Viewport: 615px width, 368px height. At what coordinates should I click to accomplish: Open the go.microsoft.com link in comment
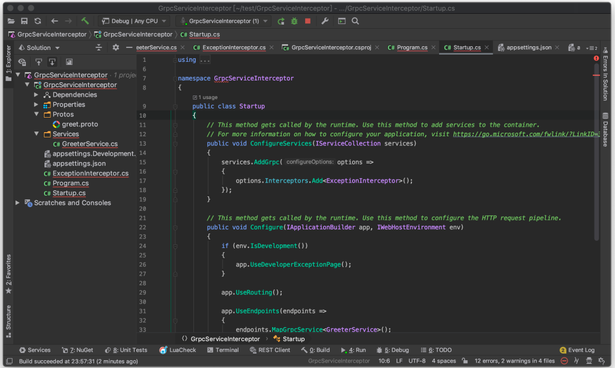526,134
